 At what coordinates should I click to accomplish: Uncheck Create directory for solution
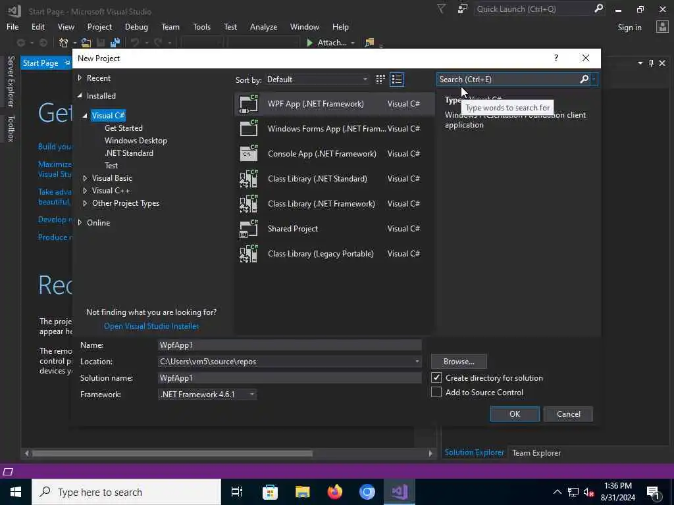pyautogui.click(x=436, y=377)
